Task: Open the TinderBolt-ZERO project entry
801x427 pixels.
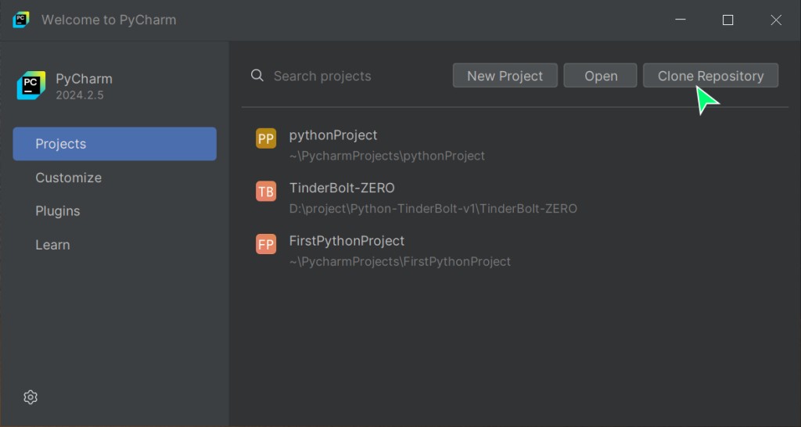Action: (x=342, y=188)
